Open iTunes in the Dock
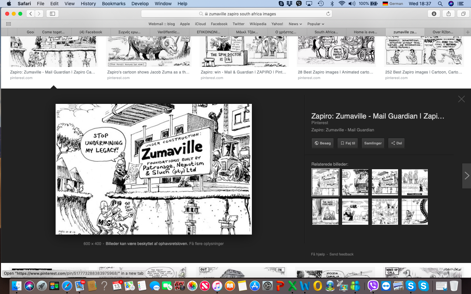This screenshot has height=294, width=471. tap(217, 286)
